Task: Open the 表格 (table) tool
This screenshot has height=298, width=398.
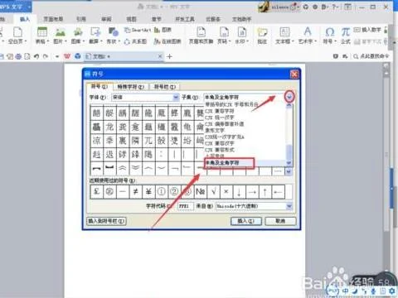Action: pos(42,36)
